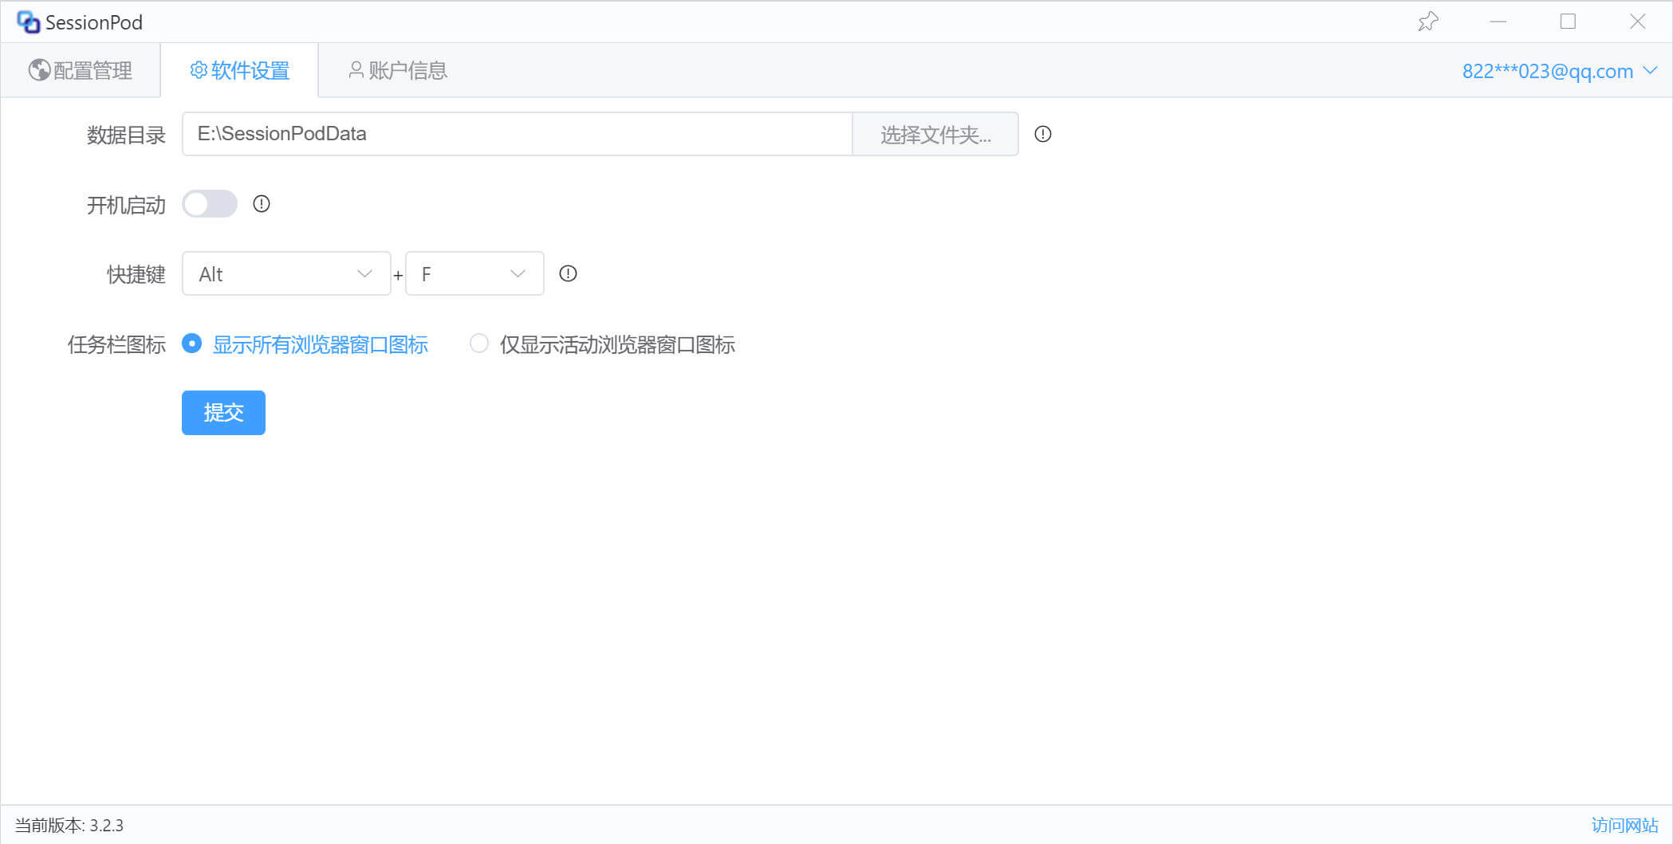Open the Alt modifier key dropdown
This screenshot has width=1673, height=844.
[286, 273]
